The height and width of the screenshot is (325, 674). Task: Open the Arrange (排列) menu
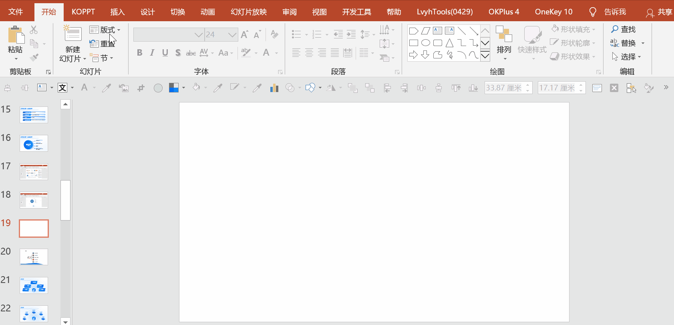[504, 42]
